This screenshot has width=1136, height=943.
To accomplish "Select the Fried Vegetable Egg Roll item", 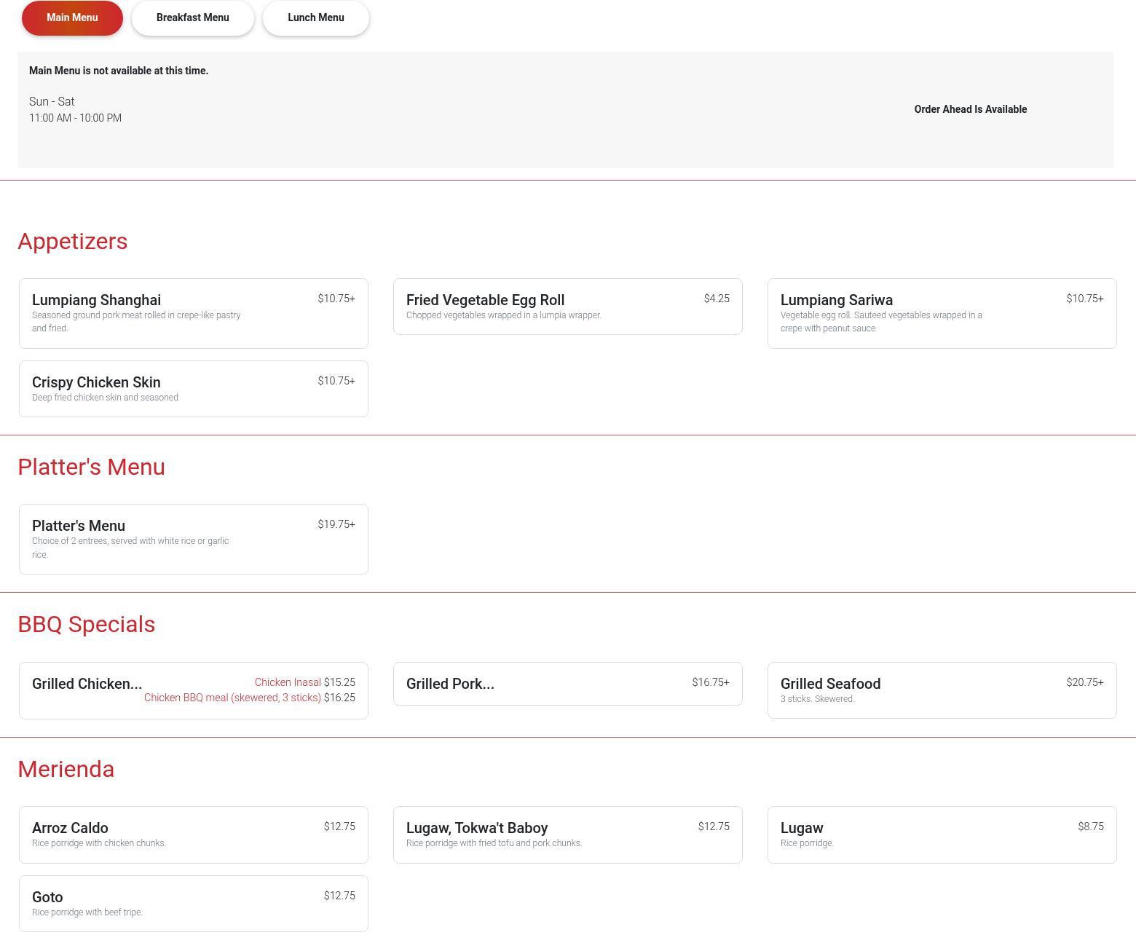I will (x=567, y=307).
